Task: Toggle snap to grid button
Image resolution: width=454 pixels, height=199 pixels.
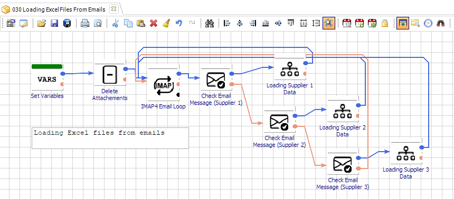Action: pyautogui.click(x=329, y=23)
